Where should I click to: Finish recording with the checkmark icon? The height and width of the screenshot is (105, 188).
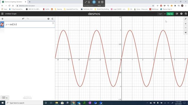click(x=102, y=2)
